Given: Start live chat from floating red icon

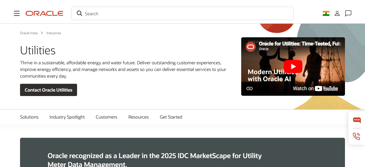Looking at the screenshot, I should tap(357, 120).
